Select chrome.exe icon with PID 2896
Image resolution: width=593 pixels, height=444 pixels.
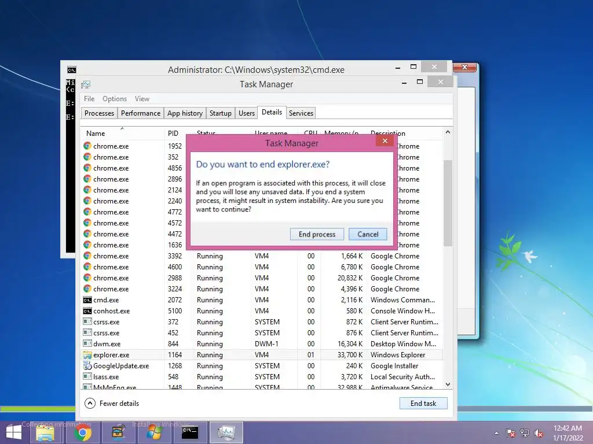[x=87, y=179]
